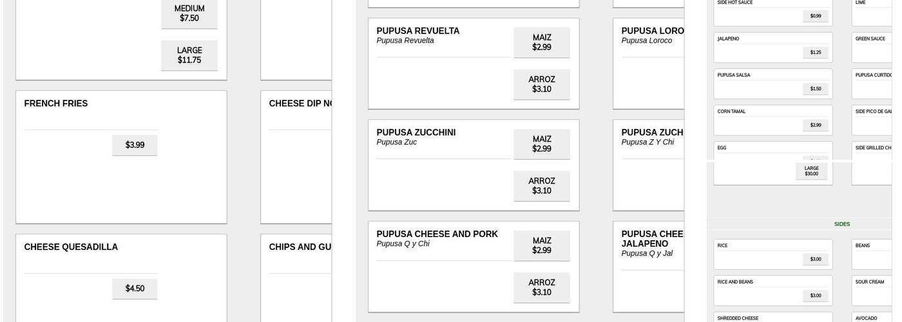
Task: Add French Fries for $3.99
Action: 135,145
